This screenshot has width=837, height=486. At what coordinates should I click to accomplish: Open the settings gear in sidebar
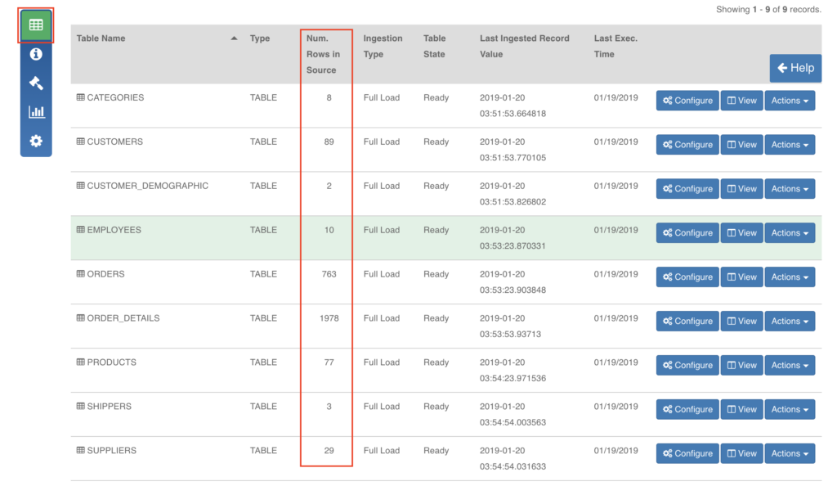36,141
